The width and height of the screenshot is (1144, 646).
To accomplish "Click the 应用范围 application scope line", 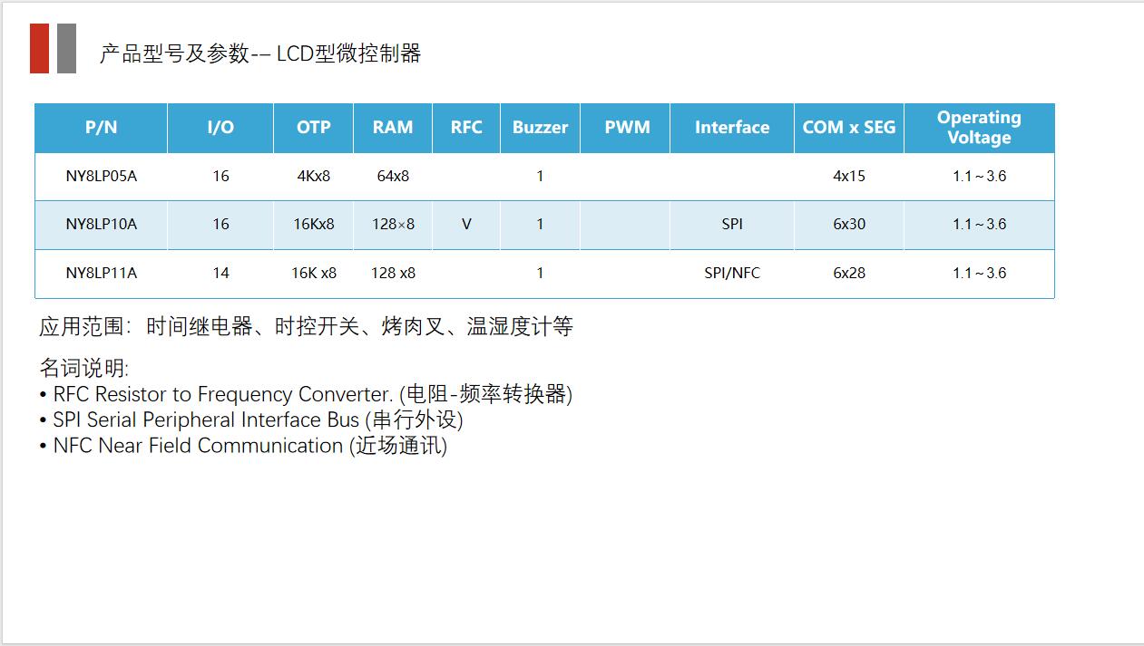I will (306, 327).
